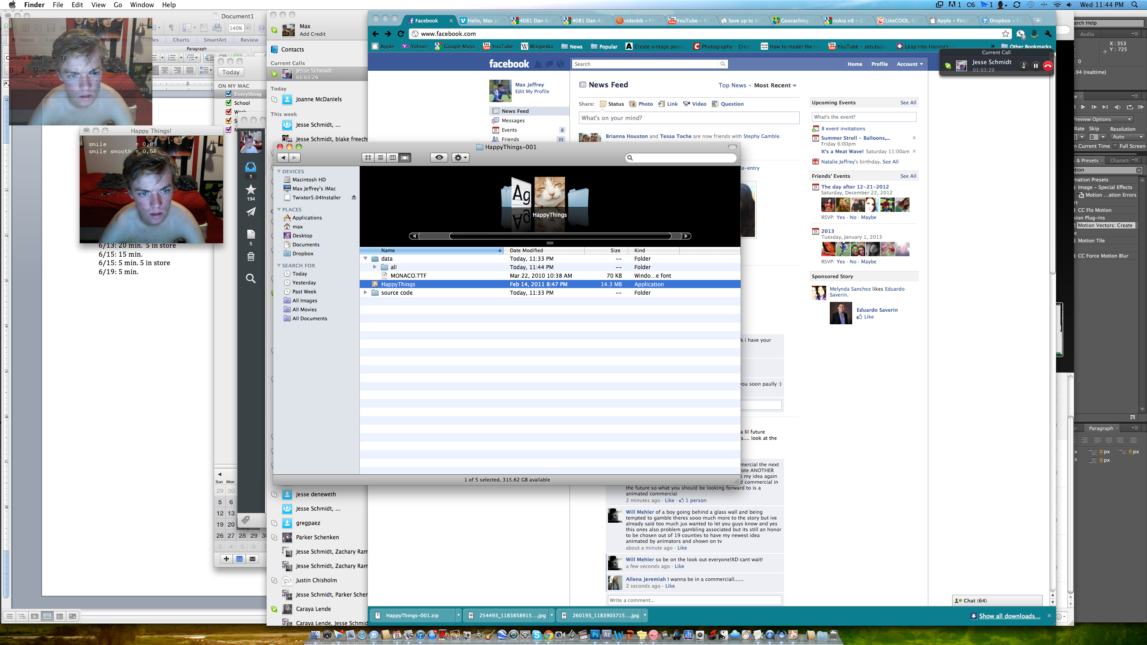Open starred messages in the mail sidebar

point(251,190)
